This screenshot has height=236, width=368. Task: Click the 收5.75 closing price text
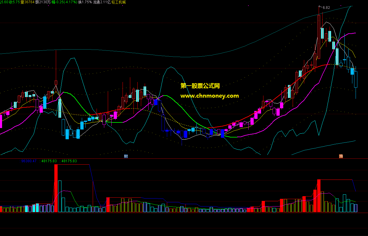click(14, 2)
